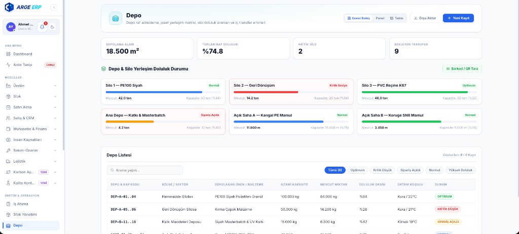Select the Kritik Düşük filter chip

point(382,170)
